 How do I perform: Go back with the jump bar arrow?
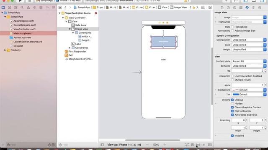65,7
